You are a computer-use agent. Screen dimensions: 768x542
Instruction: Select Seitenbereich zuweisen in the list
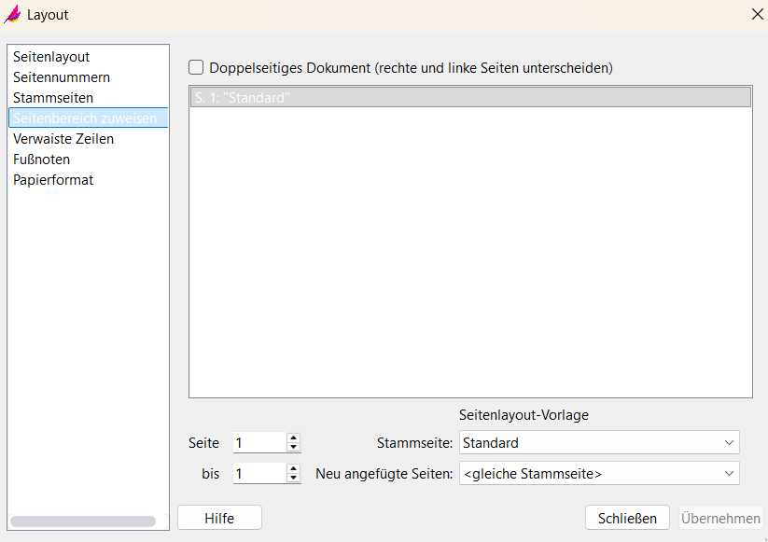[85, 118]
